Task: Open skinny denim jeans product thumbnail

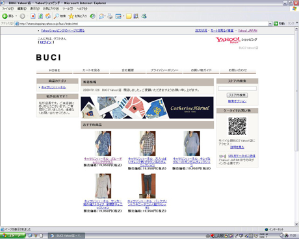Action: (148, 186)
